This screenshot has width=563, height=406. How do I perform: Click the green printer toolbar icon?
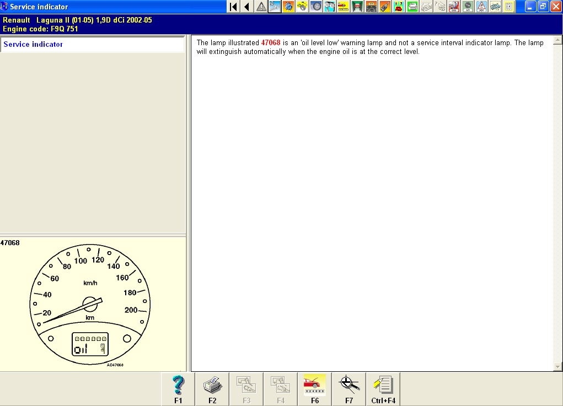pyautogui.click(x=412, y=7)
